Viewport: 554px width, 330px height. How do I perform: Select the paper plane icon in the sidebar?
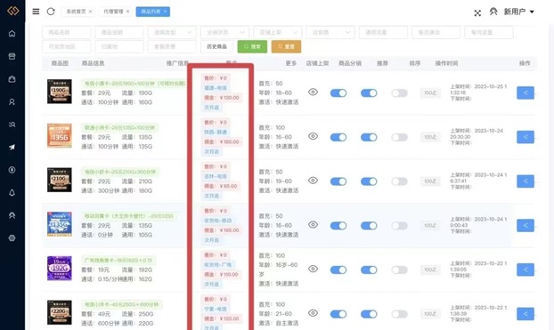12,147
